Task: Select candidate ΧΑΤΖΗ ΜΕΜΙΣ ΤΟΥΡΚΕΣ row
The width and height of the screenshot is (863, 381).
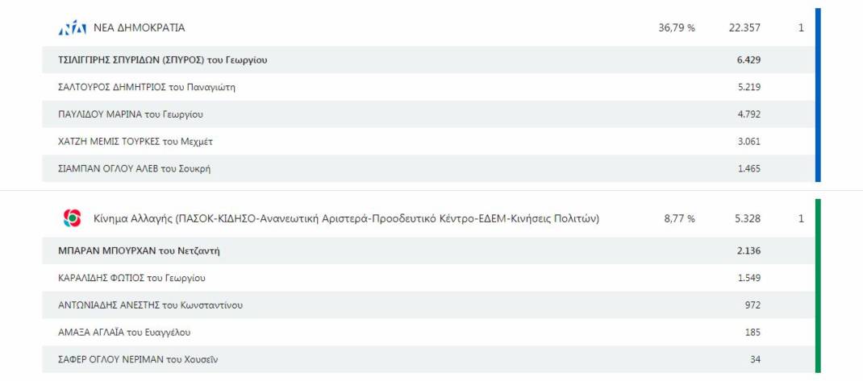Action: (x=428, y=141)
